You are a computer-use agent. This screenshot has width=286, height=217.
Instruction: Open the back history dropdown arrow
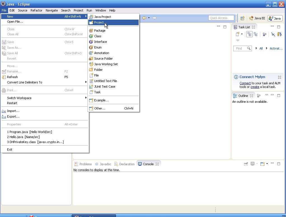(149, 18)
